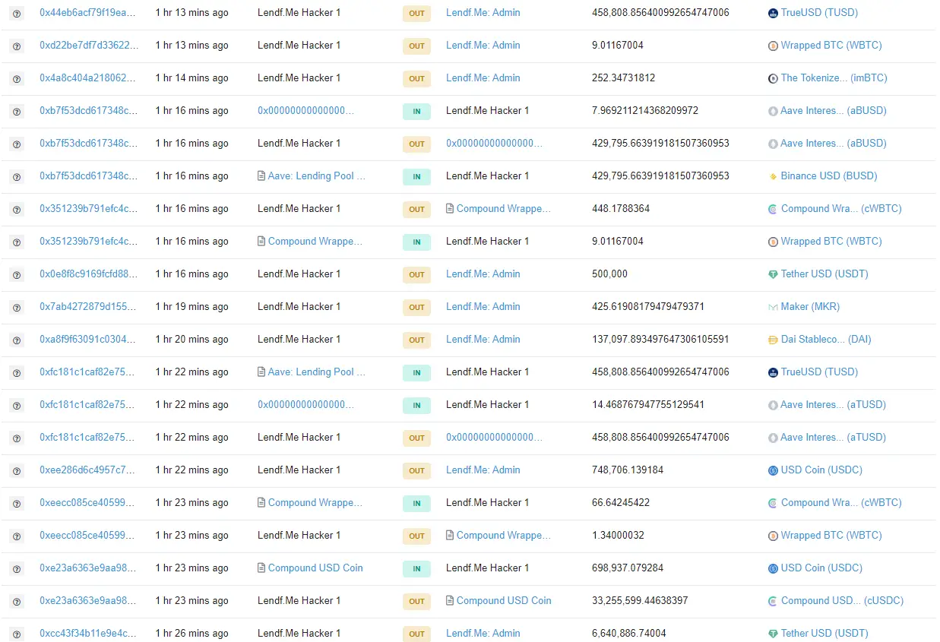Open transaction hash 0xcc43f34b11e9e4c
The image size is (940, 642).
coord(89,634)
